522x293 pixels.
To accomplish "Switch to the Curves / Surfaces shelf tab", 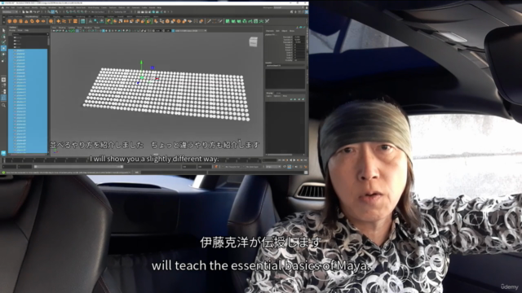I will click(15, 16).
